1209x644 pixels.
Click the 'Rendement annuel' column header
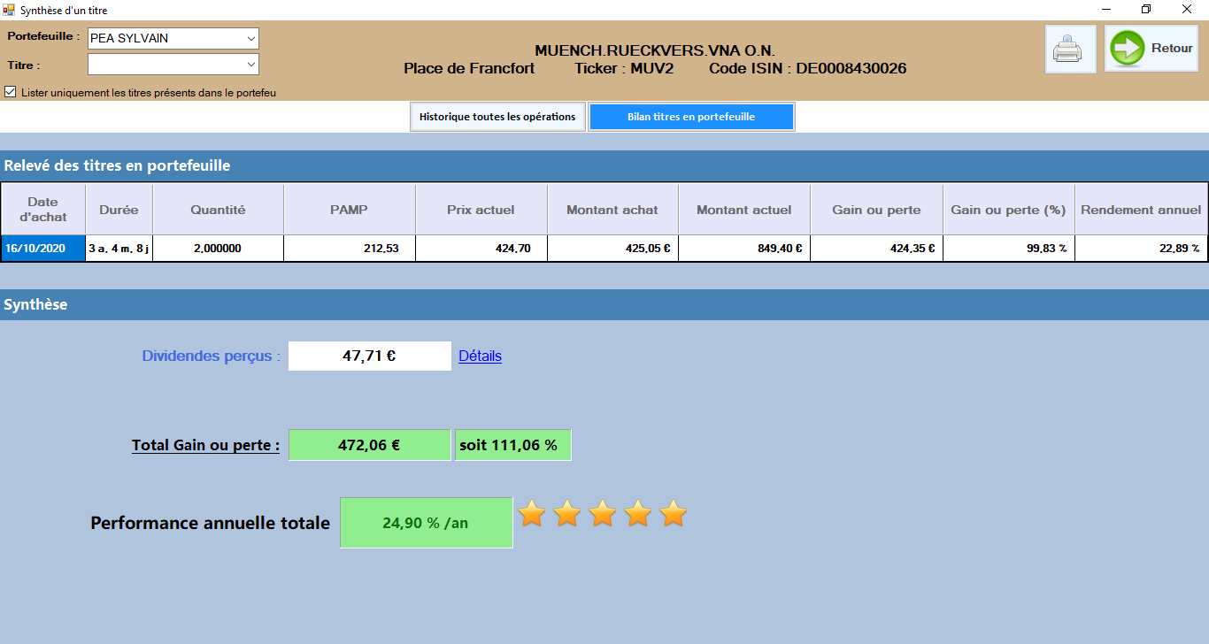tap(1141, 210)
